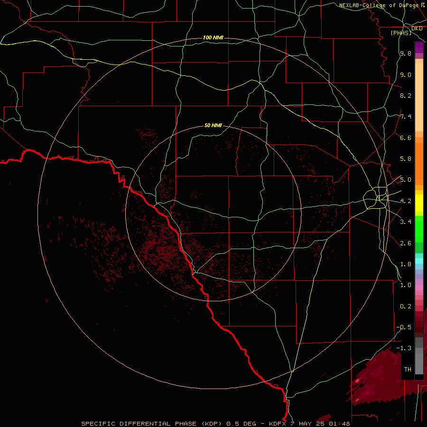Click the 2.6 legend value

406,243
